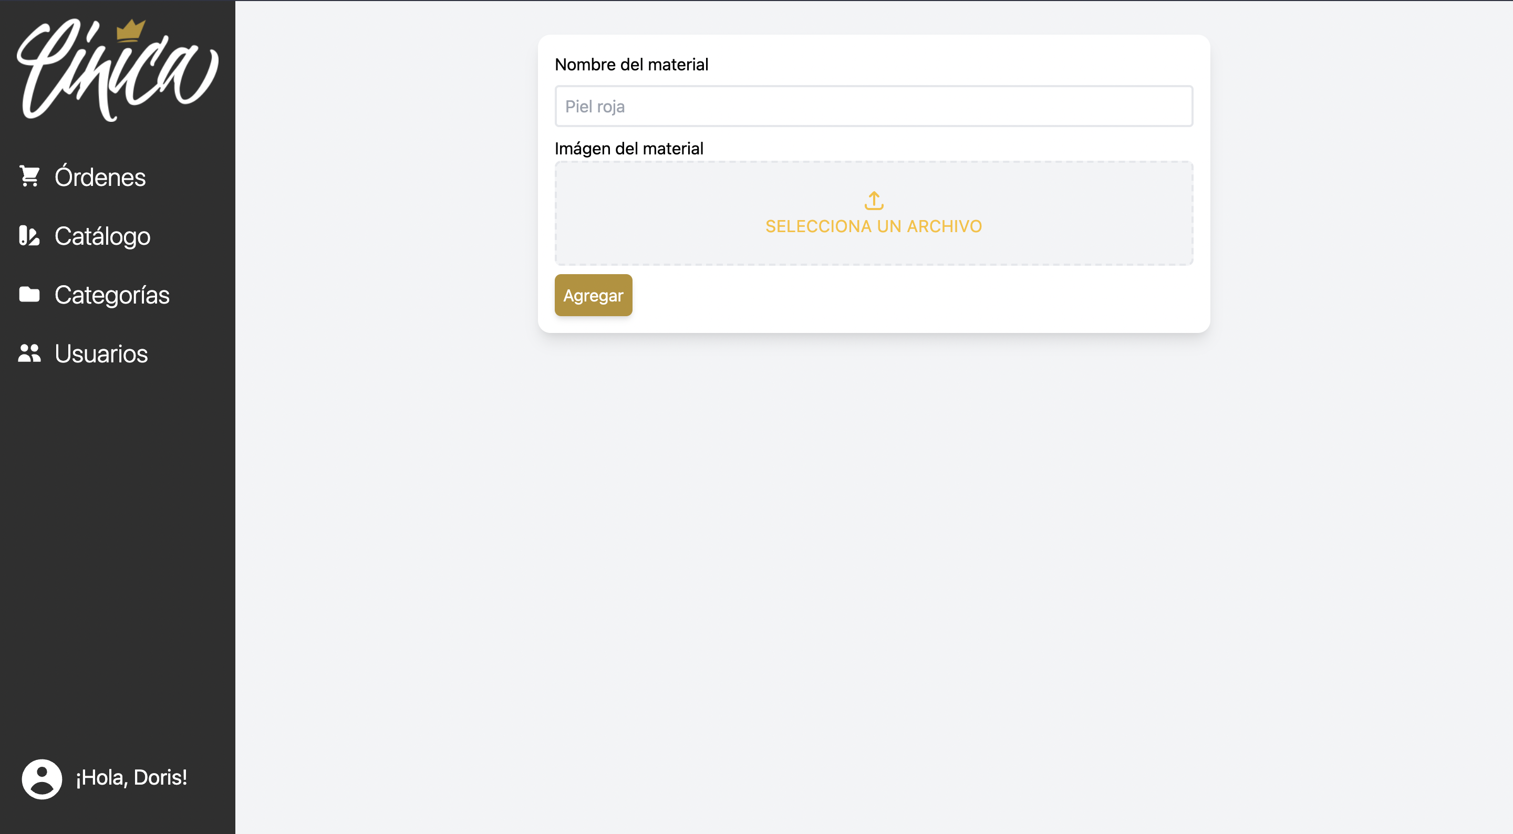1513x834 pixels.
Task: Click the Catálogo icon in sidebar
Action: pos(28,235)
